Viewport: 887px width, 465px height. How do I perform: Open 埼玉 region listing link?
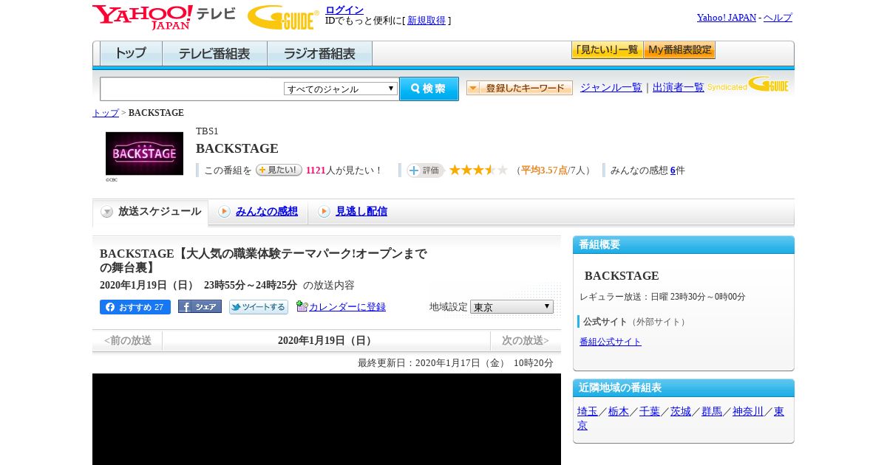588,411
